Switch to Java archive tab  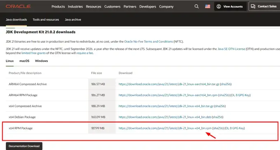[73, 20]
